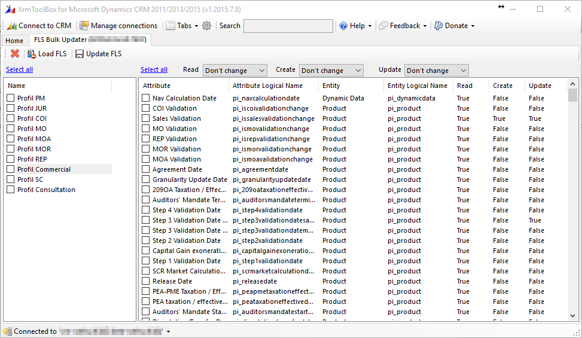Check the Sales Validation attribute checkbox
582x338 pixels.
146,118
